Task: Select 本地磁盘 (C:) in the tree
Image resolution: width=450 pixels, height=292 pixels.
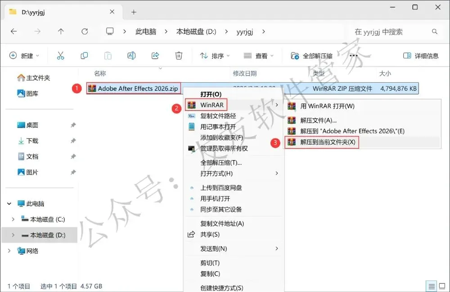Action: coord(43,220)
